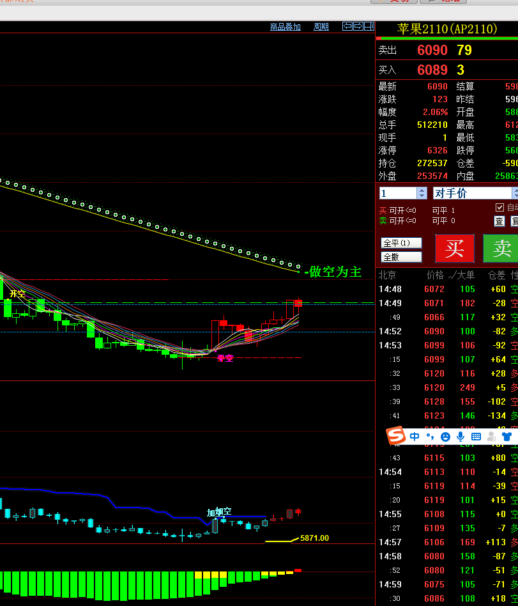
Task: Click the Sogou user account icon
Action: point(491,437)
